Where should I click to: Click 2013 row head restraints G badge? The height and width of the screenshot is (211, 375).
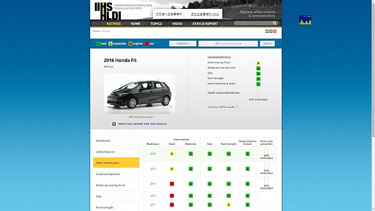[x=247, y=184]
